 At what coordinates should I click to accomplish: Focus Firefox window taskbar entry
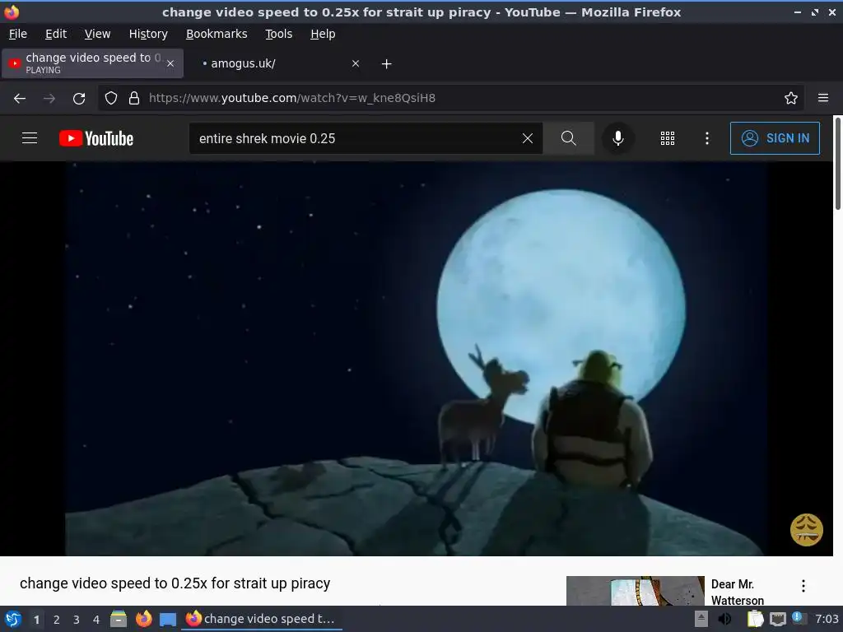tap(261, 619)
